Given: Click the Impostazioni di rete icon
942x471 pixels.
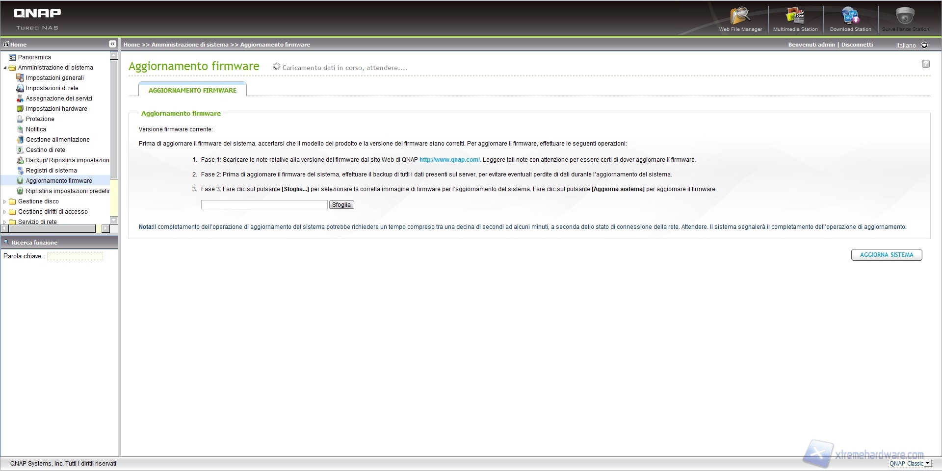Looking at the screenshot, I should [x=20, y=88].
